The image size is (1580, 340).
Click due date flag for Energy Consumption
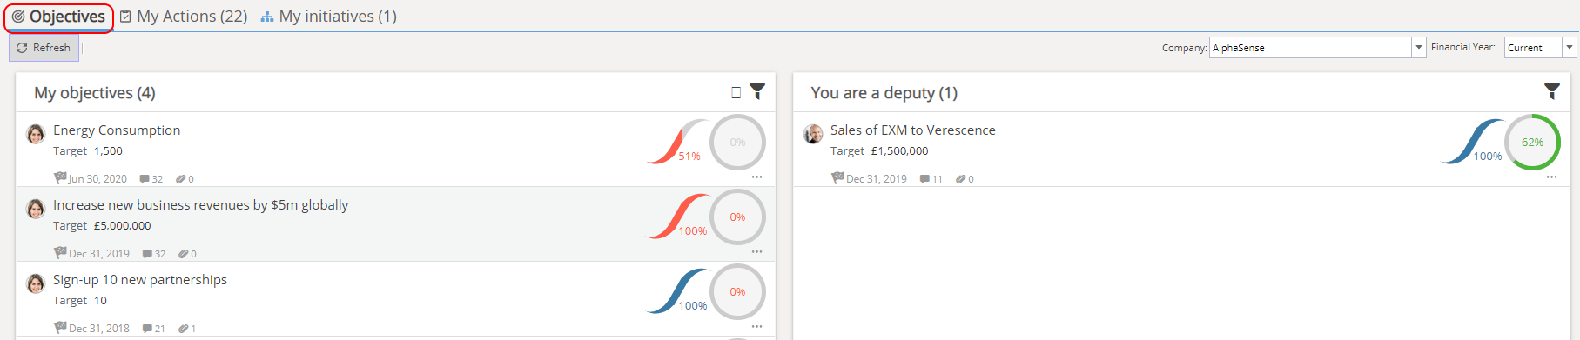point(60,178)
